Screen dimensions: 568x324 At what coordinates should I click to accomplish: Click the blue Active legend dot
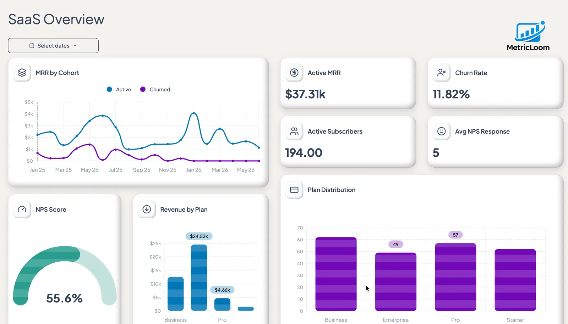tap(109, 89)
